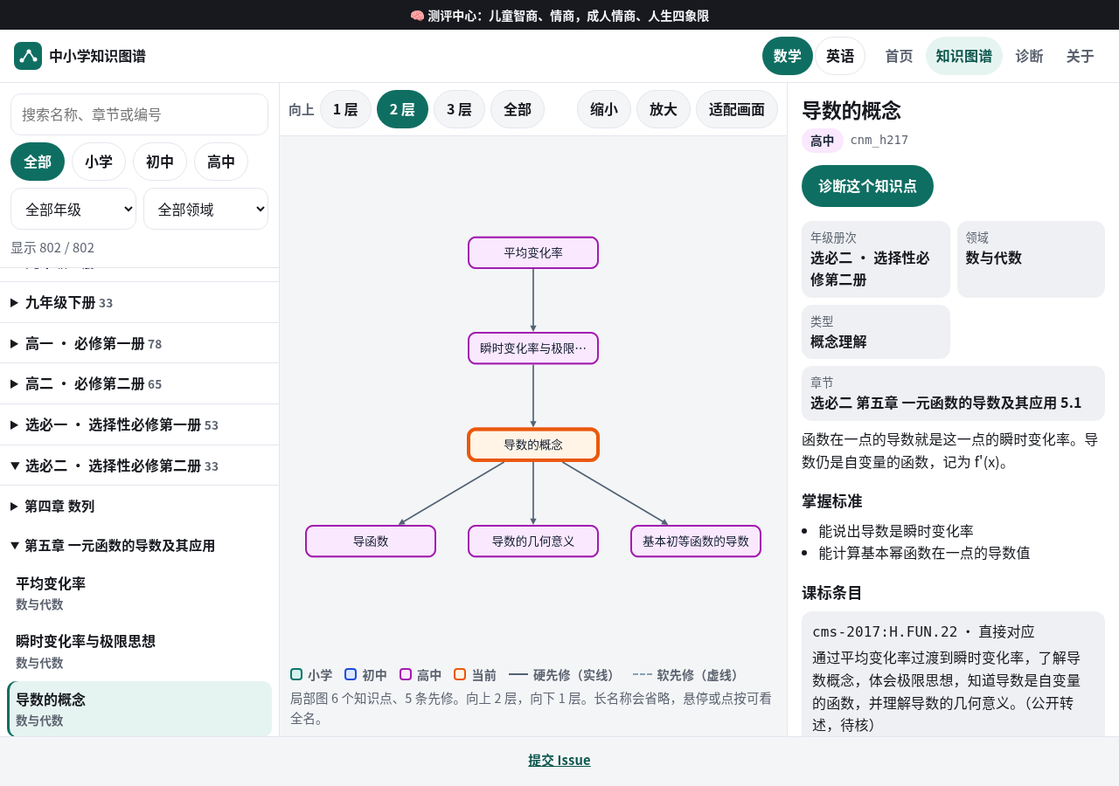
Task: Click the knowledge graph logo icon
Action: click(28, 56)
